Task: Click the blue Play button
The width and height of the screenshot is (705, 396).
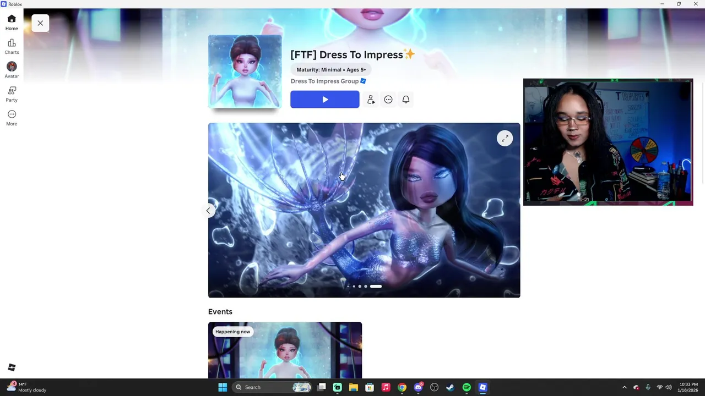Action: 325,100
